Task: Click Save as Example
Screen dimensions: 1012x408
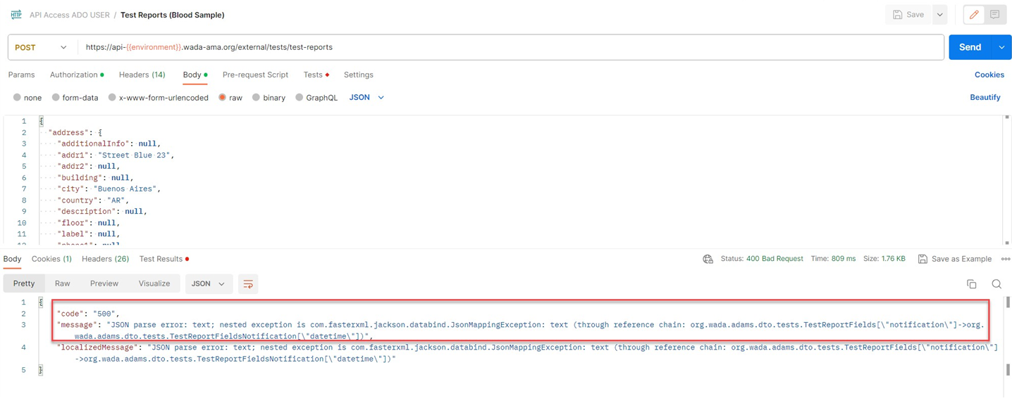Action: click(x=954, y=259)
